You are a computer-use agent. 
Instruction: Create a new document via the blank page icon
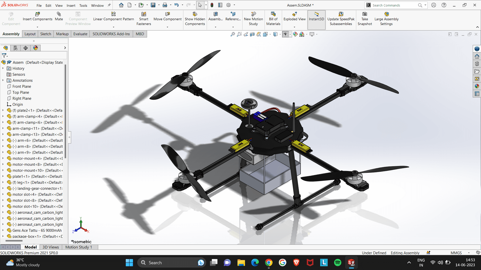130,5
